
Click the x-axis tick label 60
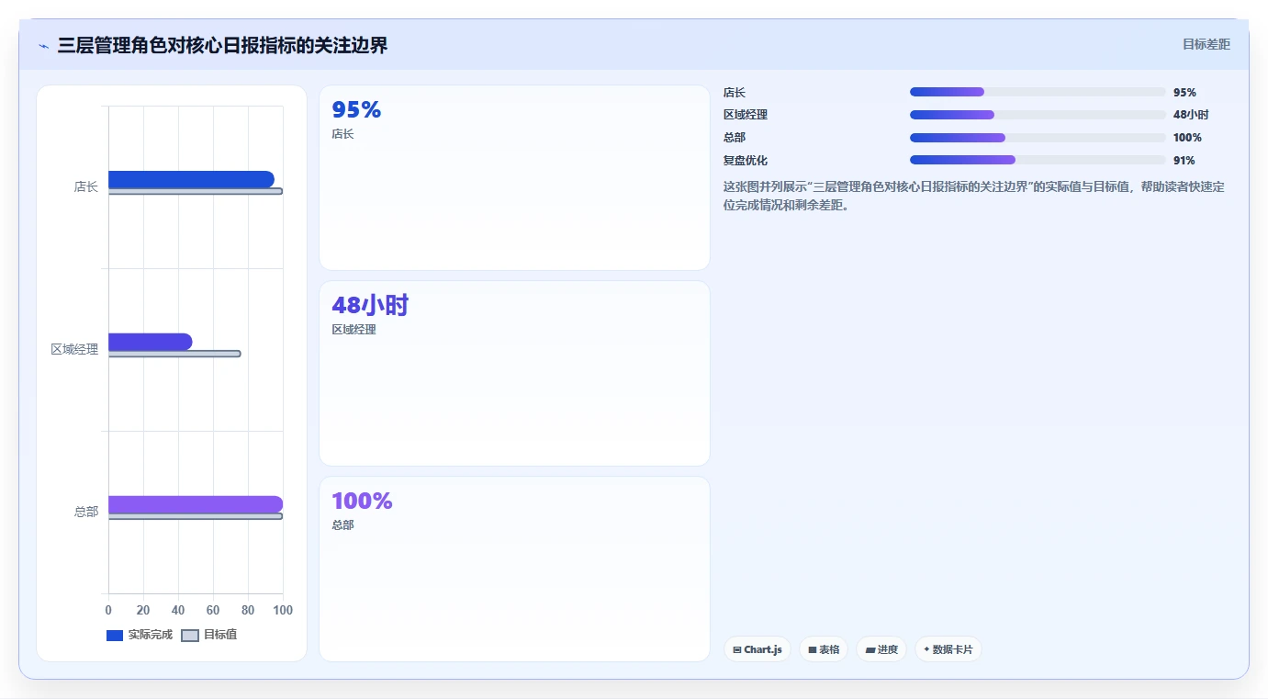click(x=213, y=611)
